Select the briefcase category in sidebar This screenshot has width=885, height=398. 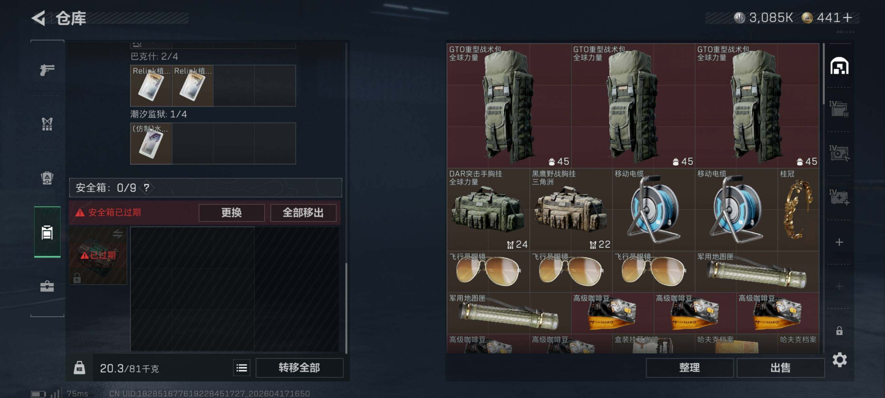tap(47, 286)
